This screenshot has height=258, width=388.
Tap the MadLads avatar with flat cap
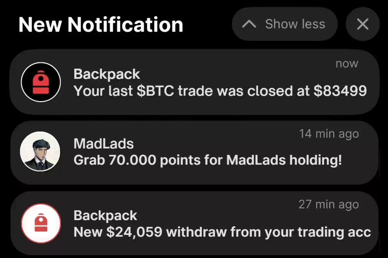point(40,151)
